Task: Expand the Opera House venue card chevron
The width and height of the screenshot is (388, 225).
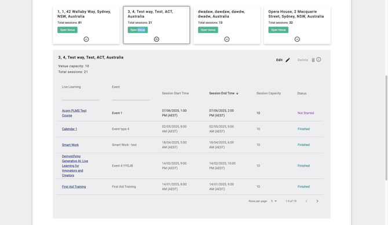Action: tap(297, 39)
